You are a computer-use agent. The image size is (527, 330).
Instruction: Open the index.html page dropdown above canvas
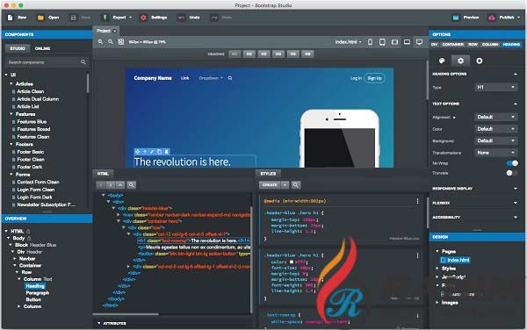click(x=348, y=42)
